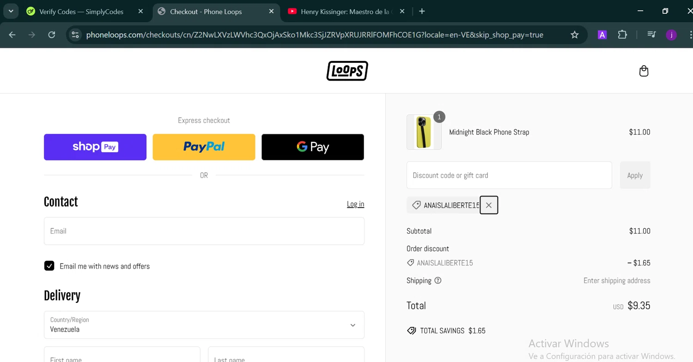Click the Apply discount button
693x362 pixels.
[635, 175]
